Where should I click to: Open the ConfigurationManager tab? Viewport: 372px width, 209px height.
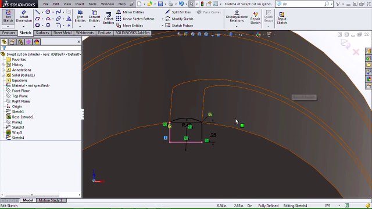coord(20,42)
